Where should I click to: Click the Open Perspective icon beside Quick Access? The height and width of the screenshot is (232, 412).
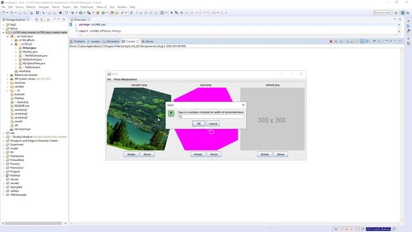(396, 13)
